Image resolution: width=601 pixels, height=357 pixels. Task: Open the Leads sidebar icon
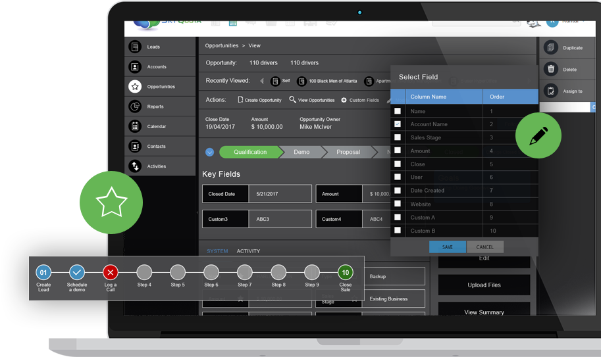coord(135,47)
